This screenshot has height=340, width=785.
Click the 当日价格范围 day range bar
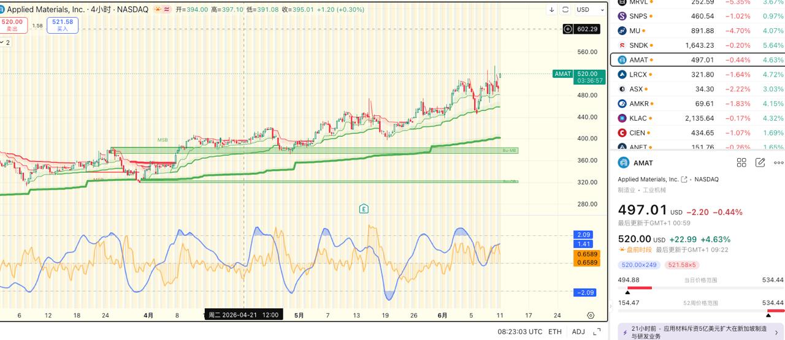point(701,288)
